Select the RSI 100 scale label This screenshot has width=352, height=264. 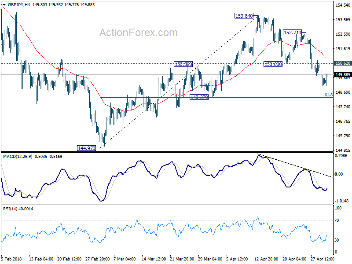pyautogui.click(x=338, y=208)
